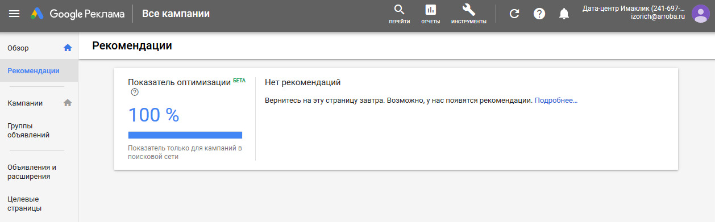Open Объявления и расширения in the sidebar
Viewport: 715px width, 222px height.
click(32, 171)
